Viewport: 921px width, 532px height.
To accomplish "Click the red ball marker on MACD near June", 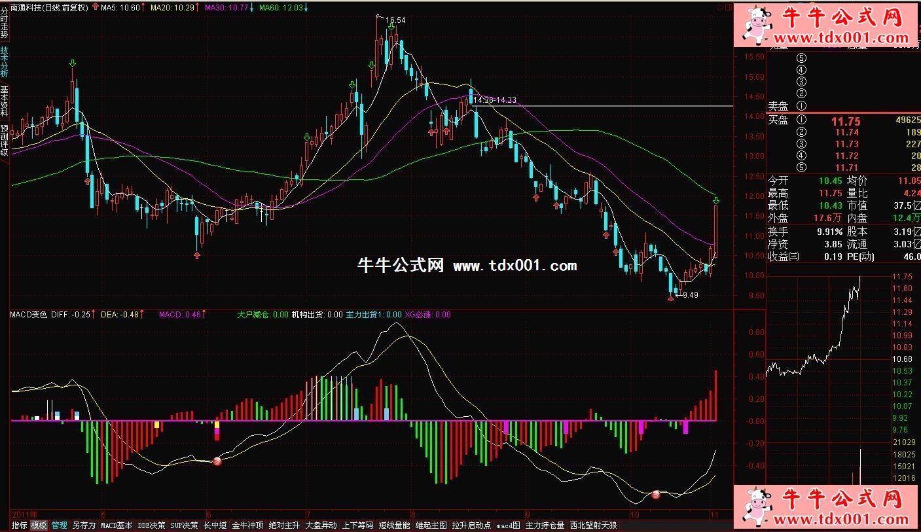I will coord(217,461).
